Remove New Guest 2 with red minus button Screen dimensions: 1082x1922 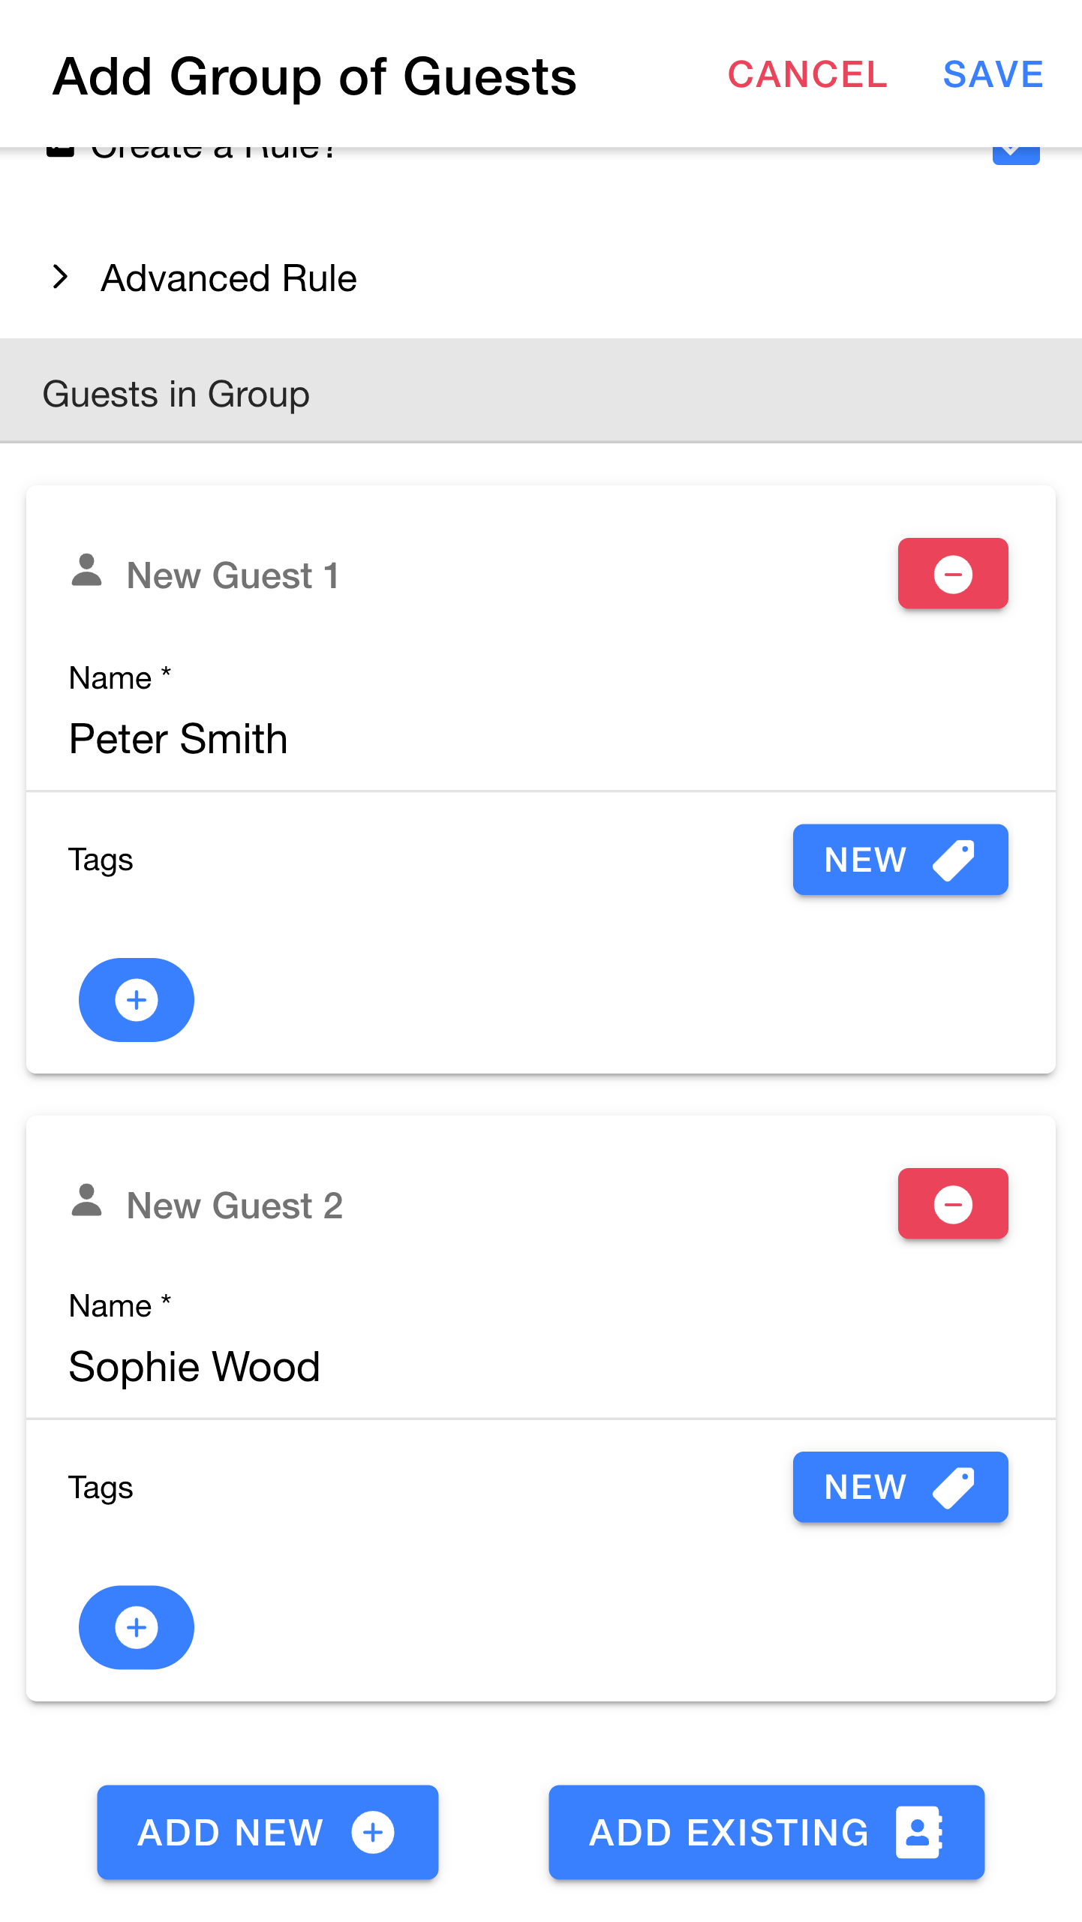[952, 1204]
